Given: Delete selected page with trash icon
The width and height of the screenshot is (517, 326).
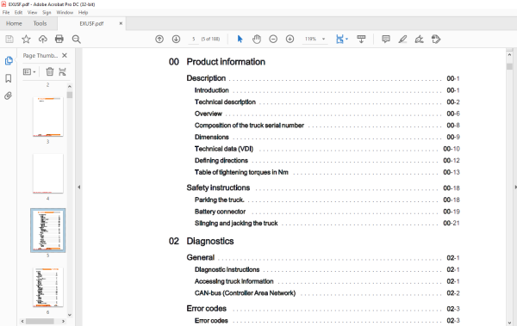Looking at the screenshot, I should coord(49,71).
